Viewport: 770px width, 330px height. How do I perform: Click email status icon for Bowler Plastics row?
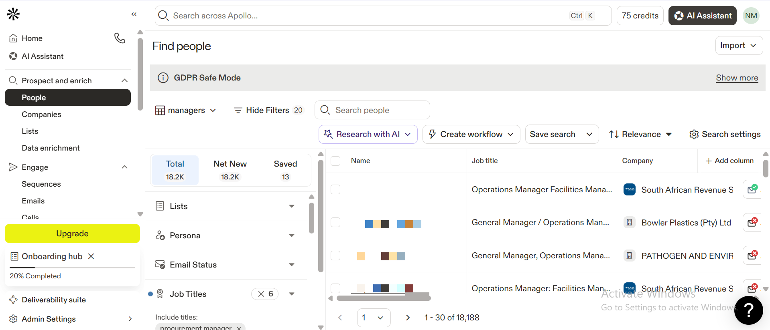point(752,222)
